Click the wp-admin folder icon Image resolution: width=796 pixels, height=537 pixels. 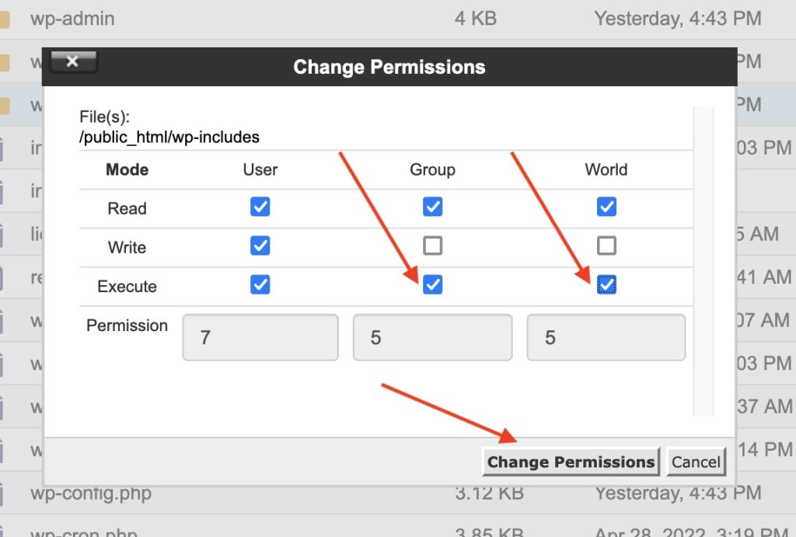5,19
